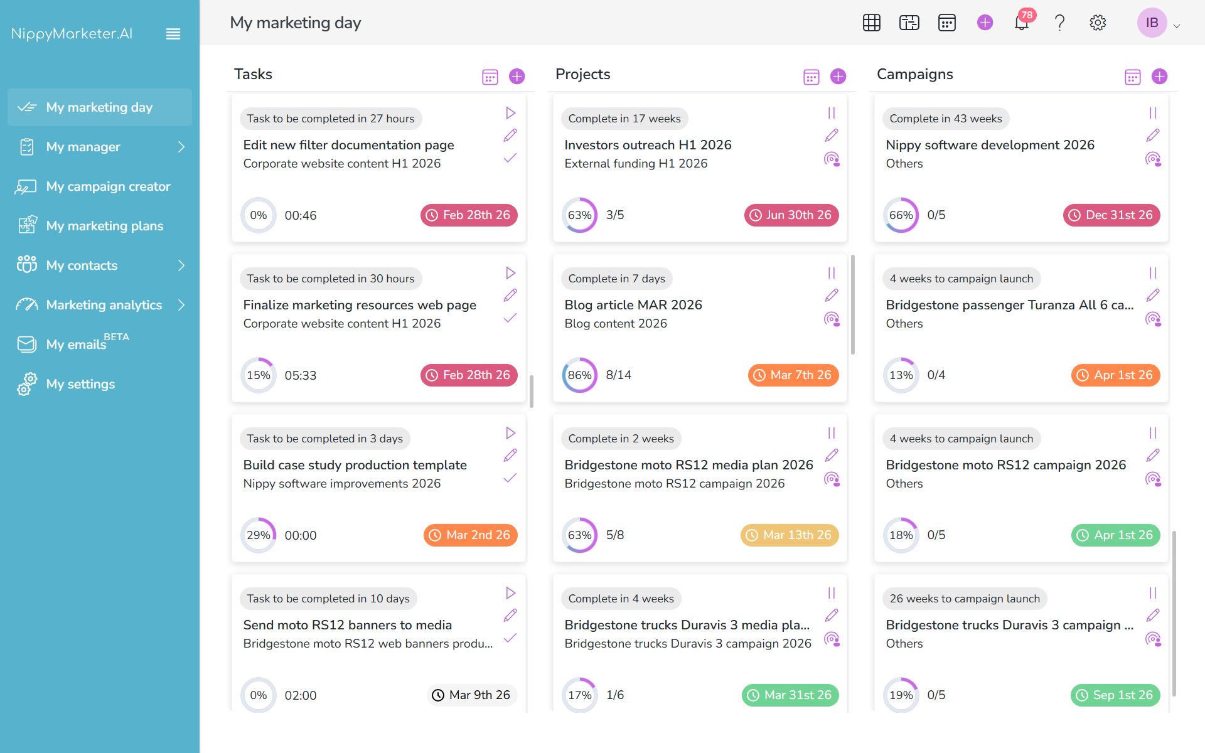Screen dimensions: 1205x753
Task: Open the Projects column calendar icon
Action: [811, 77]
